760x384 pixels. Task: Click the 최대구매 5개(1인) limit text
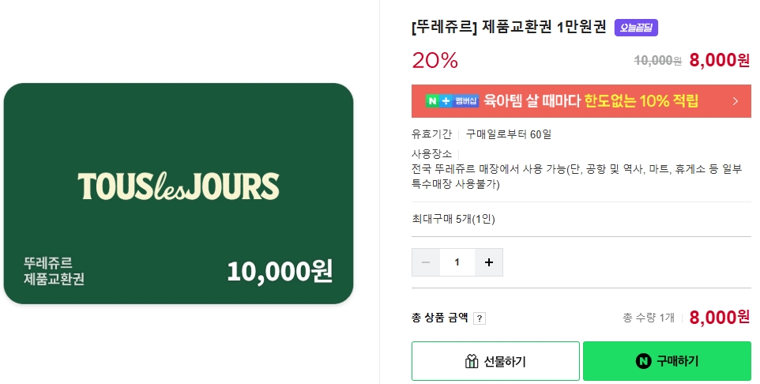(453, 219)
